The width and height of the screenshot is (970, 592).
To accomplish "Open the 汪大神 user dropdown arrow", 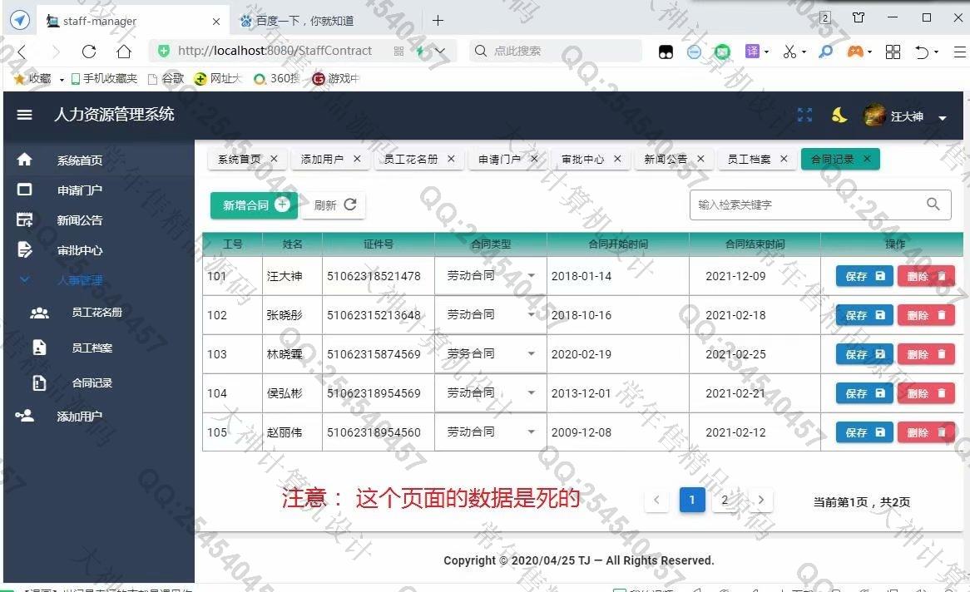I will [x=943, y=117].
